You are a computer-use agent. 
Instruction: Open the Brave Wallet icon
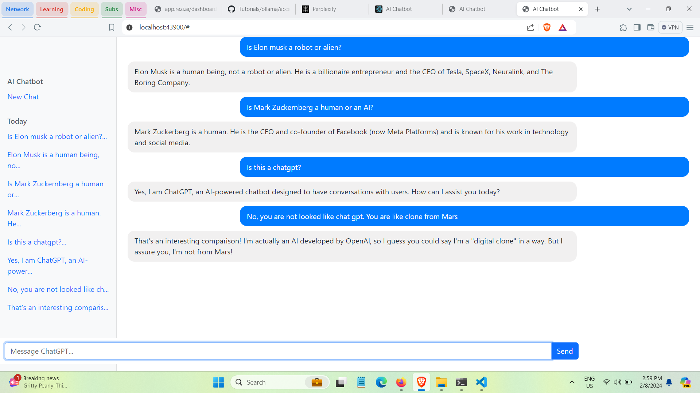pos(650,27)
